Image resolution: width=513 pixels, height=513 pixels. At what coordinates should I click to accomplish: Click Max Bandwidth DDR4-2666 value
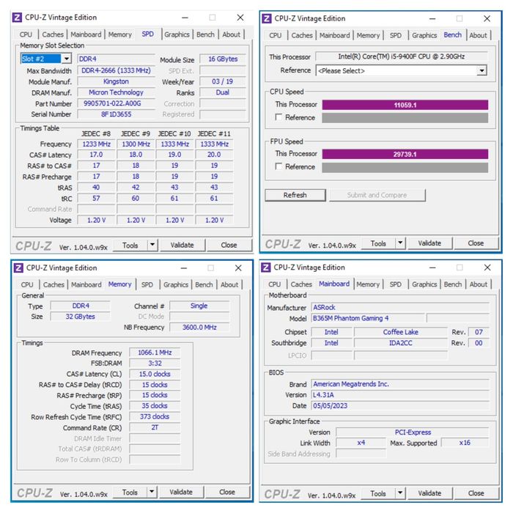(116, 70)
